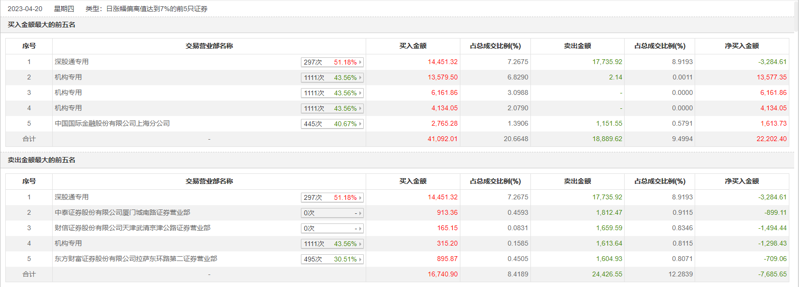Open 东方财富证券拉萨东环路第二证券营业部 link
Image resolution: width=799 pixels, height=287 pixels.
click(136, 259)
